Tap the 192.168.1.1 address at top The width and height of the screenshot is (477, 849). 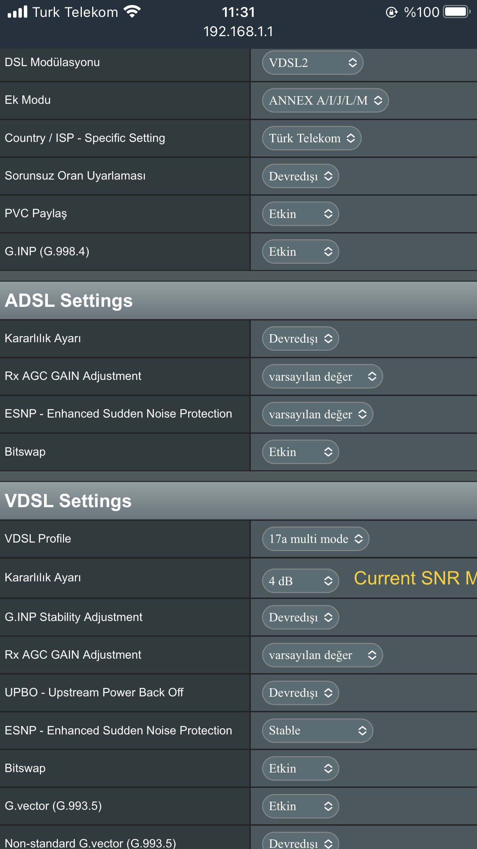coord(238,32)
